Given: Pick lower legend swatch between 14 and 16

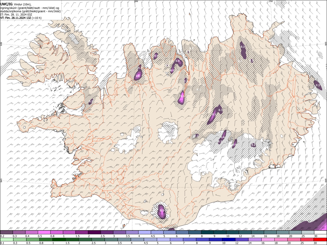Looking at the screenshot, I should [x=255, y=240].
